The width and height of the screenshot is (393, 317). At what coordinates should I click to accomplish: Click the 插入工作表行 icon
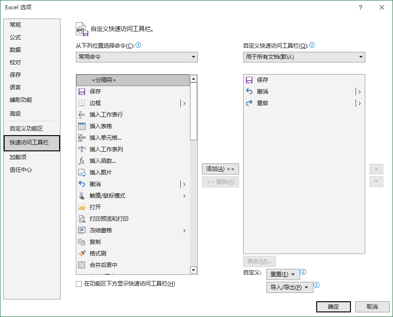click(x=82, y=115)
